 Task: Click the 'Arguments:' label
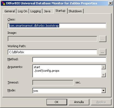pos(15,67)
